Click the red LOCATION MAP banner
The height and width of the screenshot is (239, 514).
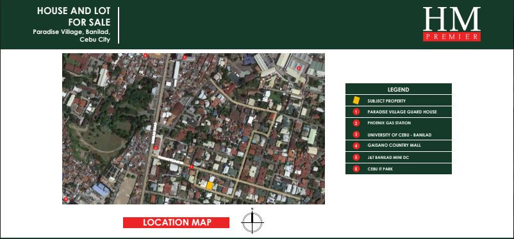click(x=176, y=222)
